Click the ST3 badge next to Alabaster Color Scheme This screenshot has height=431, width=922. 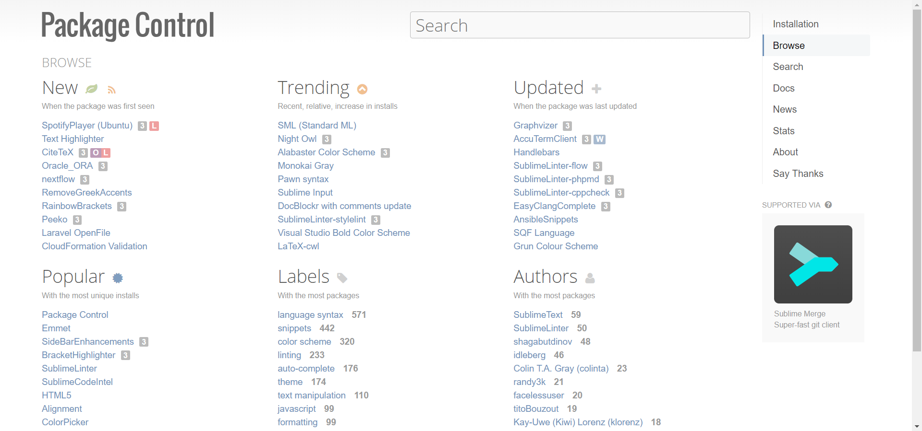click(x=385, y=153)
